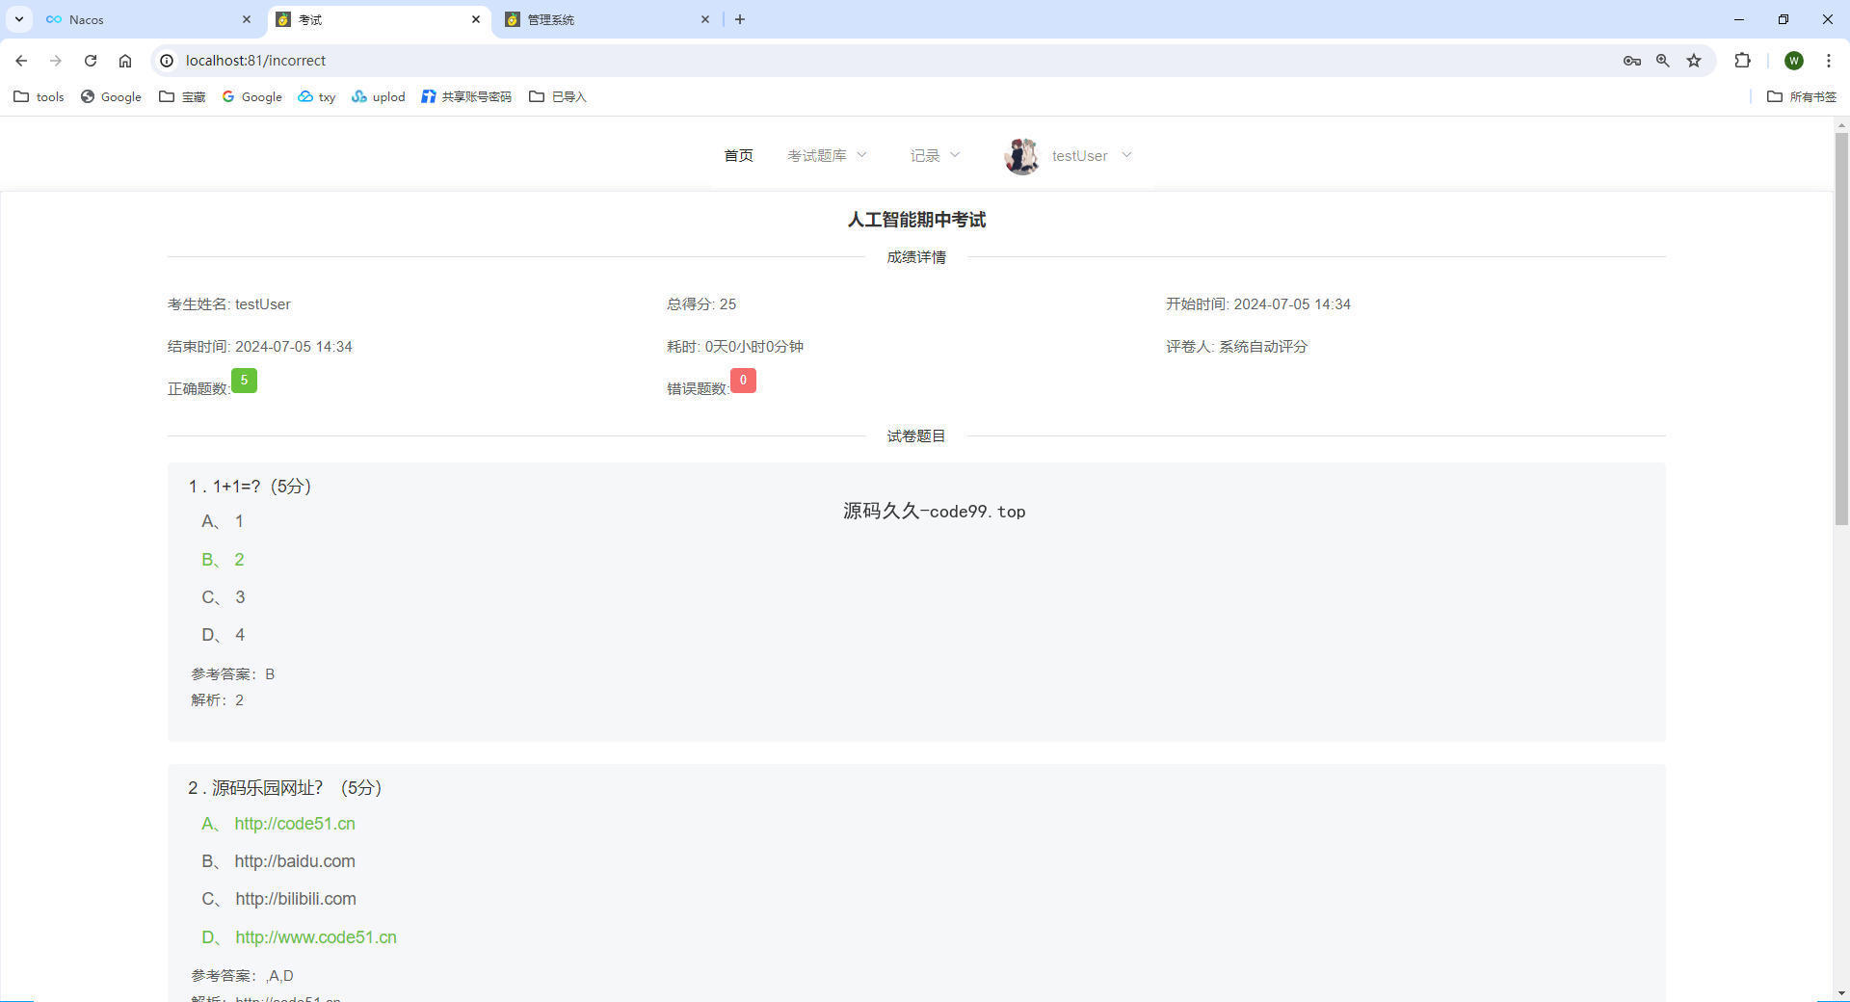Screen dimensions: 1850x1002
Task: Select the 考试 tab
Action: point(379,19)
